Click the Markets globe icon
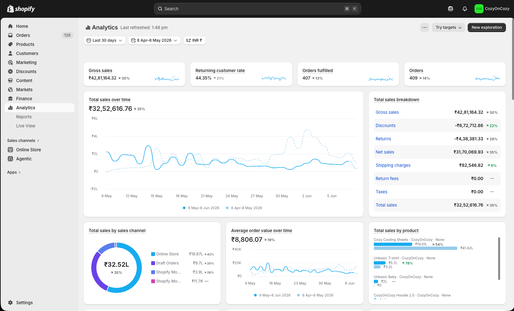The image size is (514, 311). tap(10, 90)
